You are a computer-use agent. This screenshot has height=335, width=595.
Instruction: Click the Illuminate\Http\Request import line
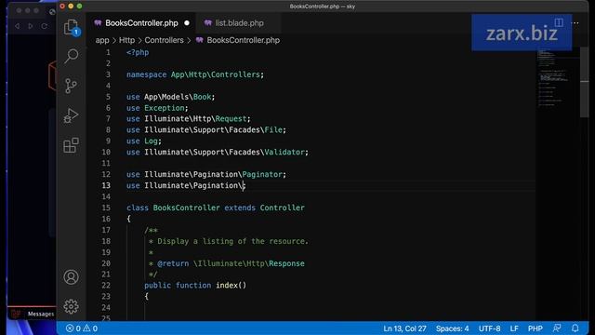[x=189, y=119]
